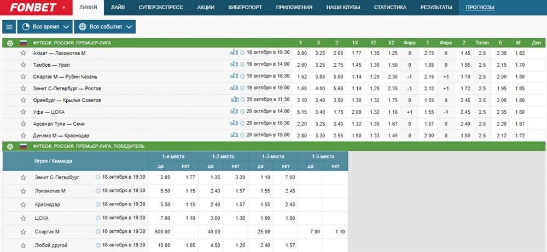
Task: Go to the СУПЕРЭКСПРЕСС tab
Action: (x=161, y=7)
